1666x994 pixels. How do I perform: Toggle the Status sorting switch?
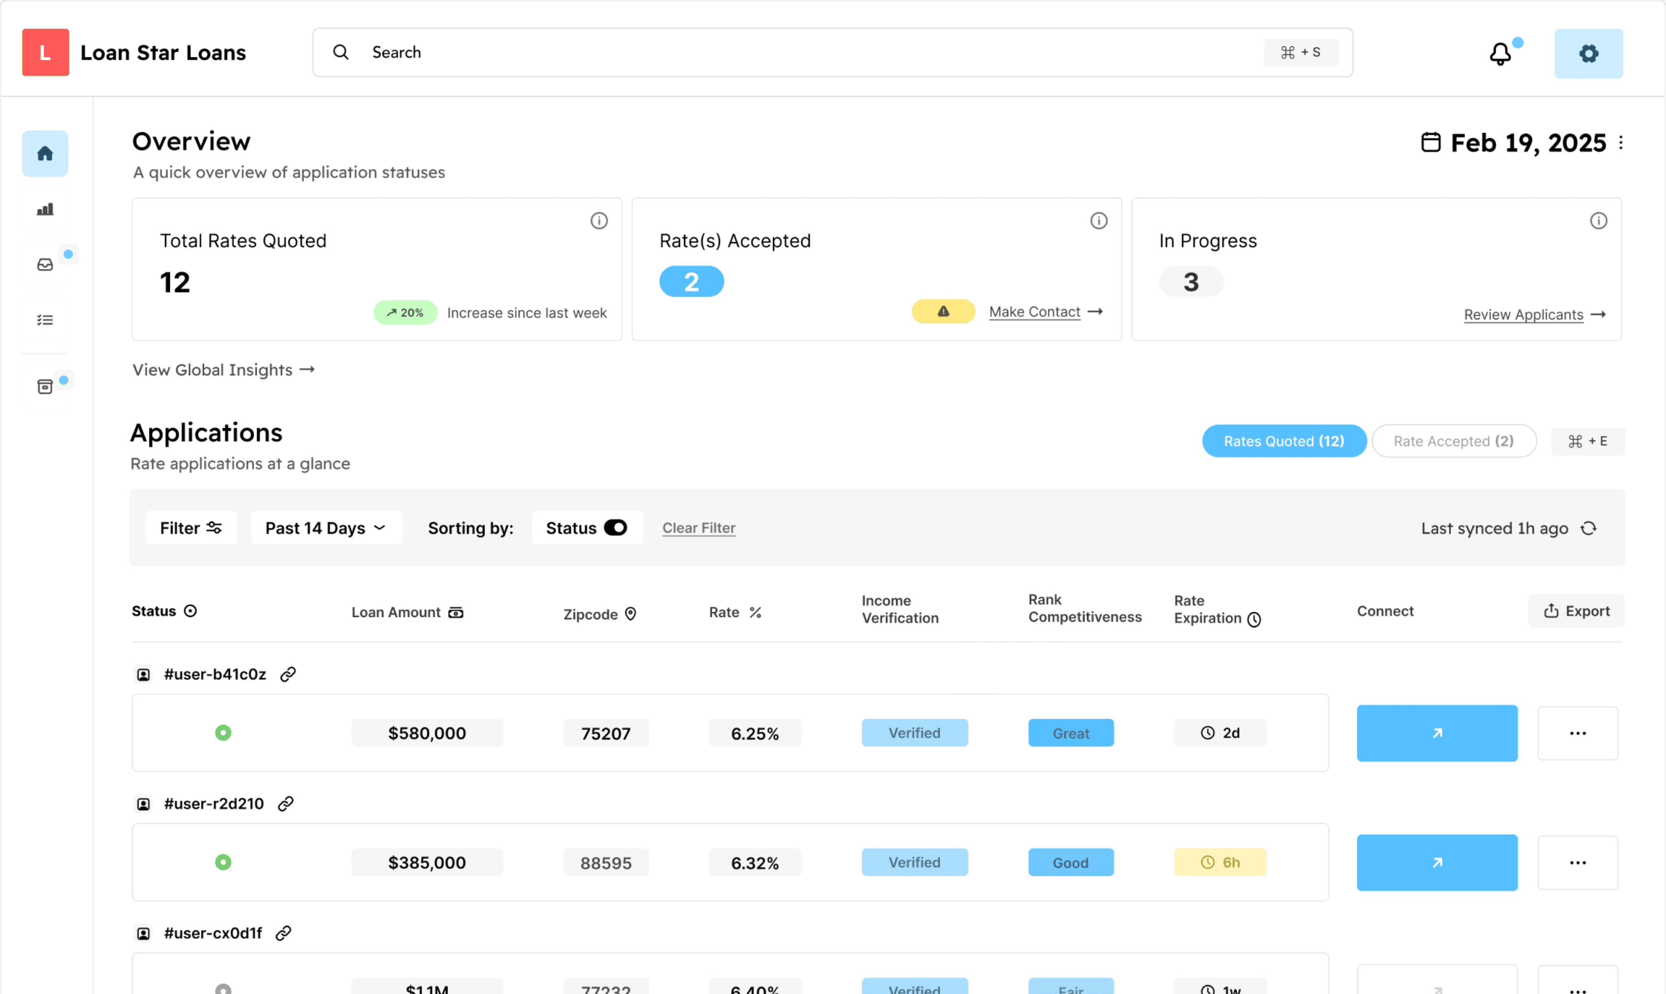tap(615, 528)
